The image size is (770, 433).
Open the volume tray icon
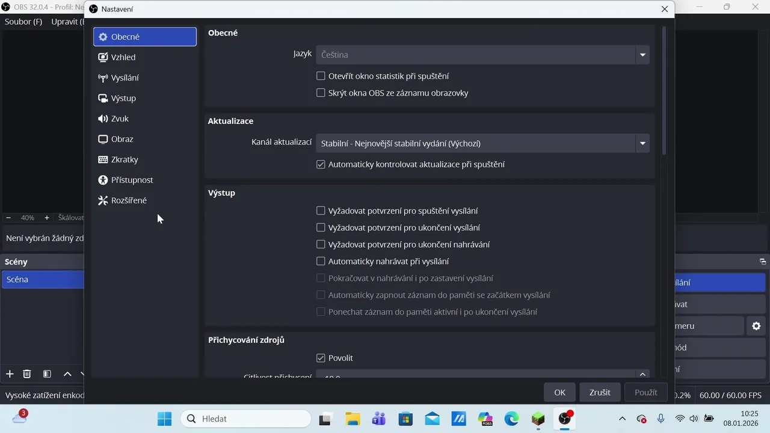[694, 419]
